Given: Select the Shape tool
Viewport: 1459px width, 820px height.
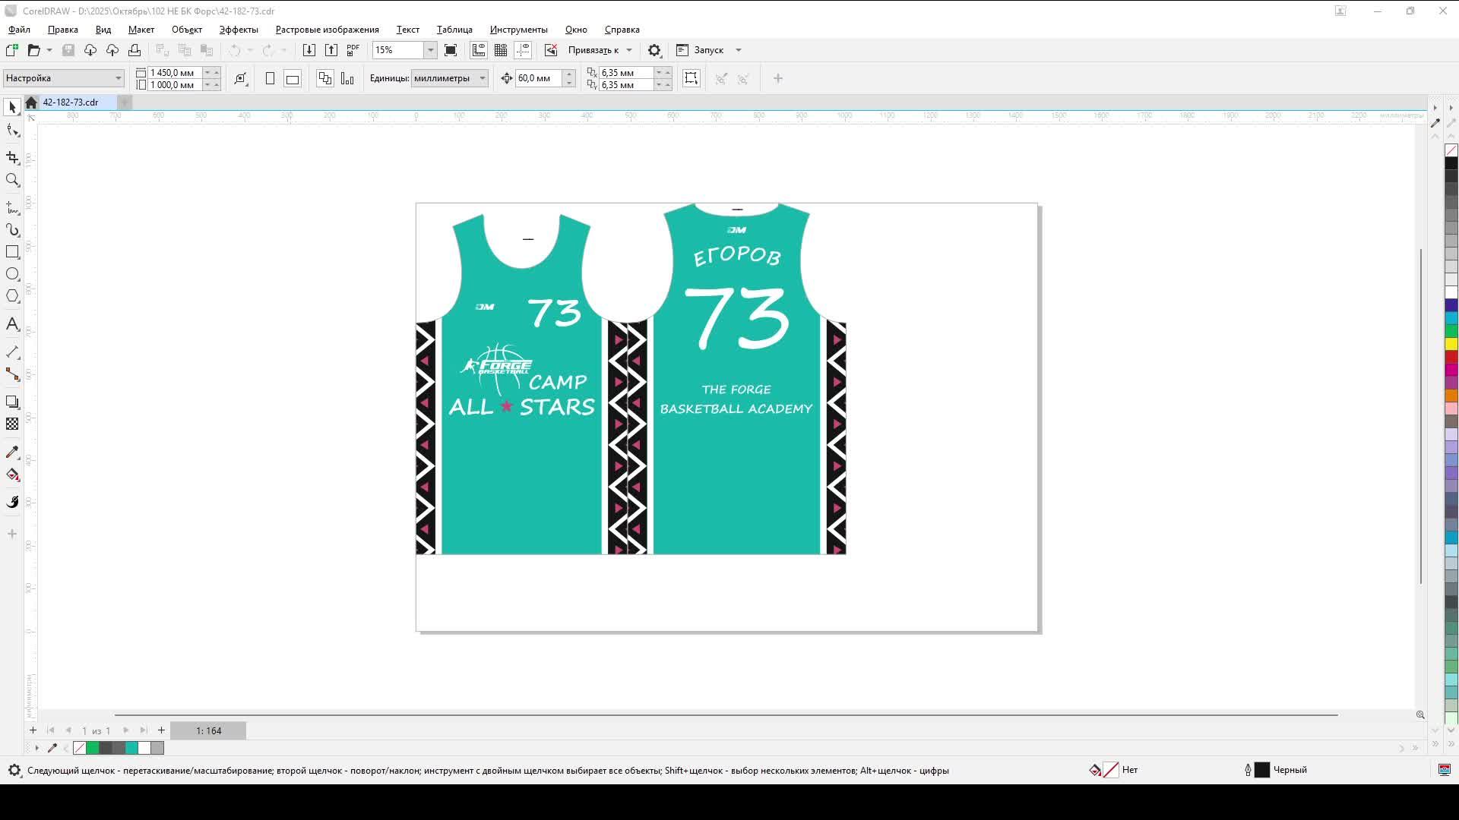Looking at the screenshot, I should tap(12, 130).
